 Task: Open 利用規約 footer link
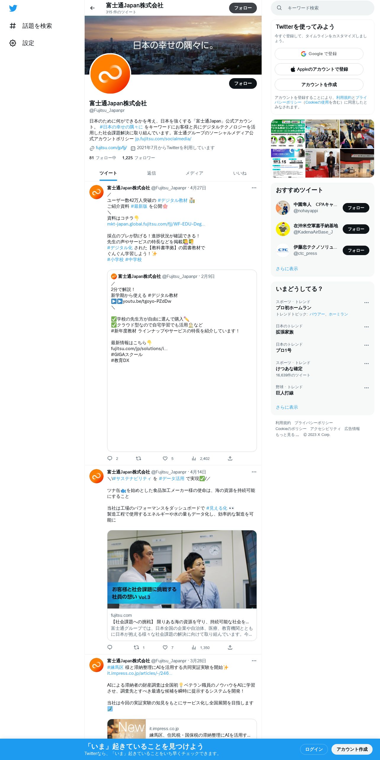point(283,423)
